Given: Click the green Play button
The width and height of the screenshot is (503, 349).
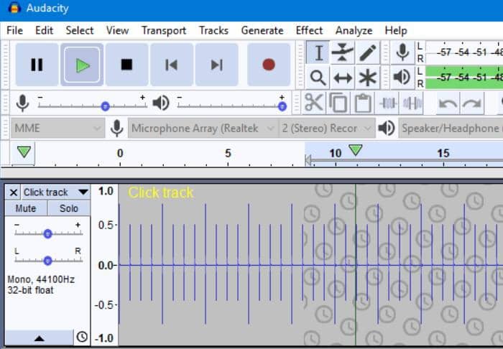Looking at the screenshot, I should pyautogui.click(x=82, y=65).
